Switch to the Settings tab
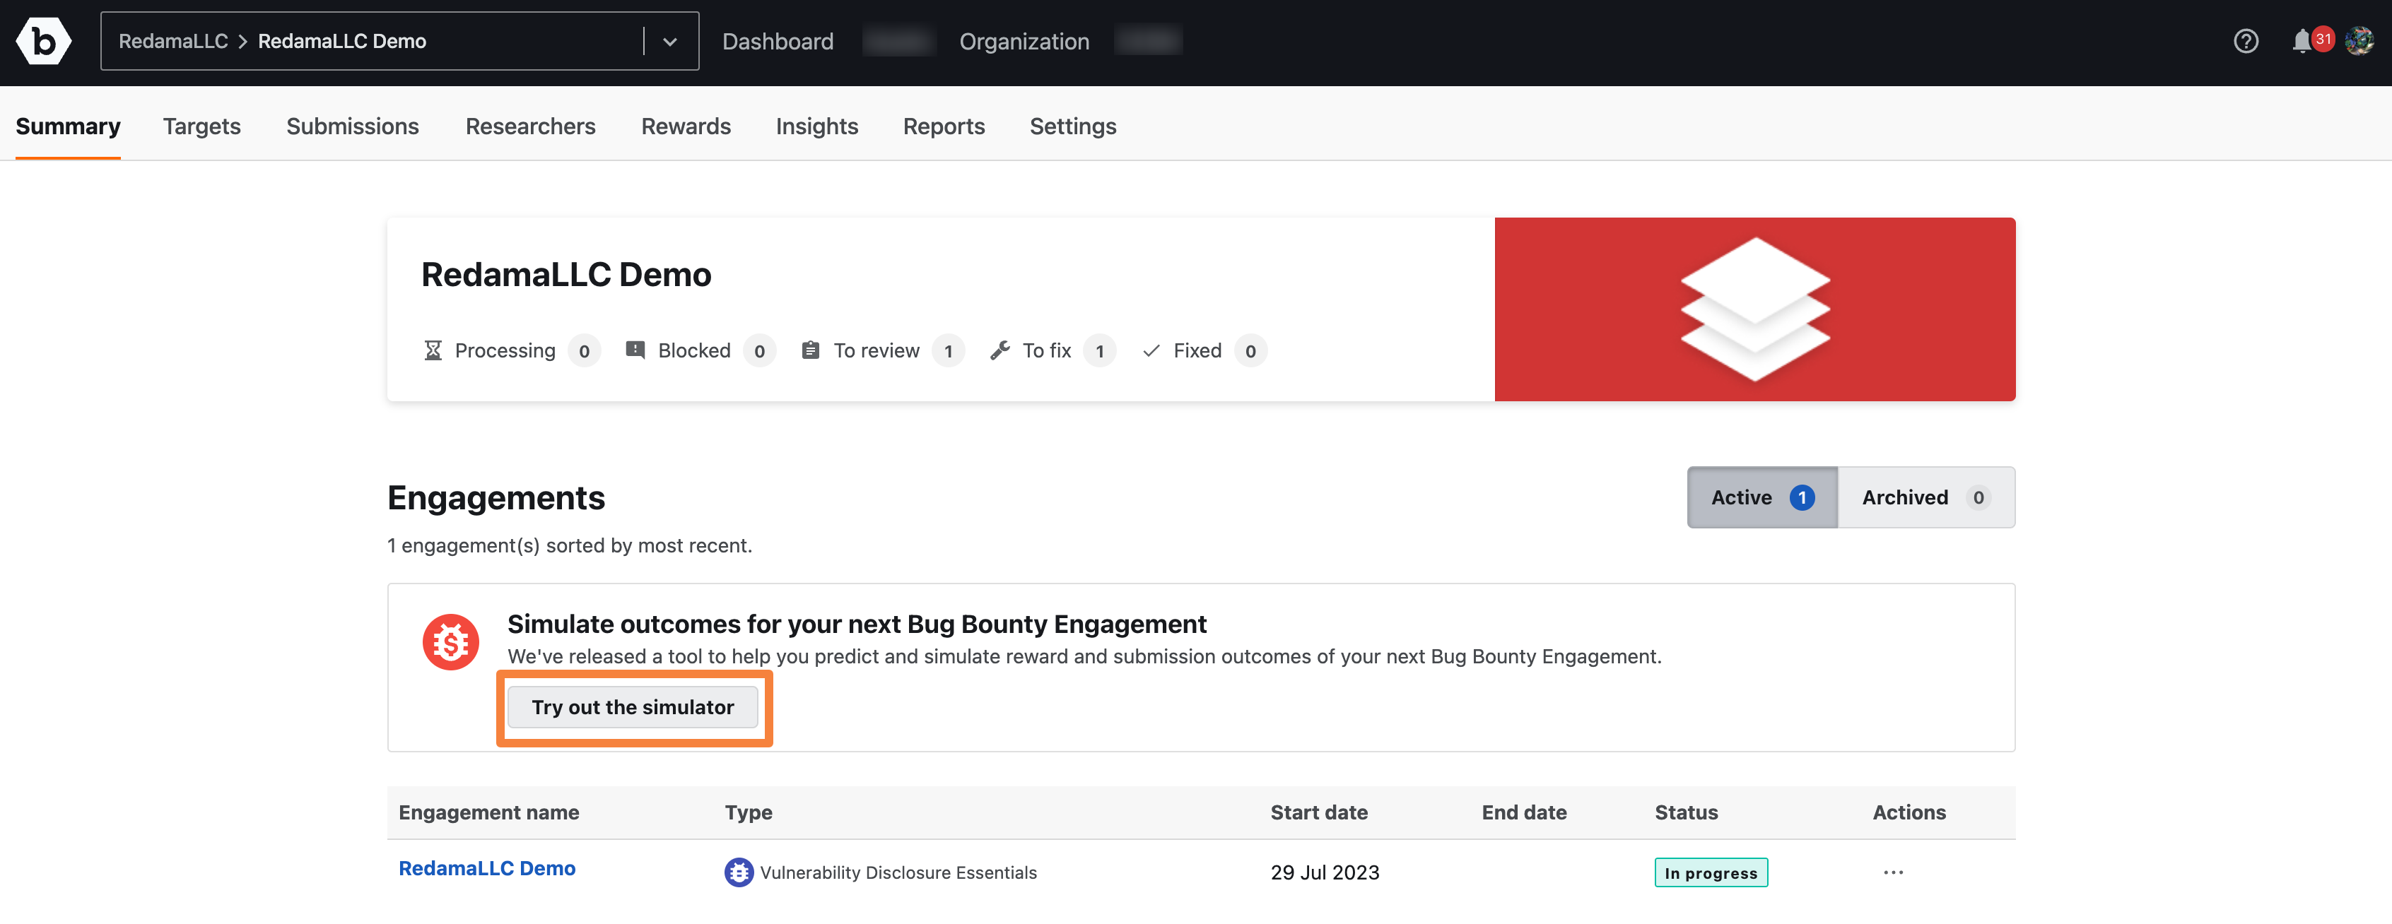 pyautogui.click(x=1072, y=126)
